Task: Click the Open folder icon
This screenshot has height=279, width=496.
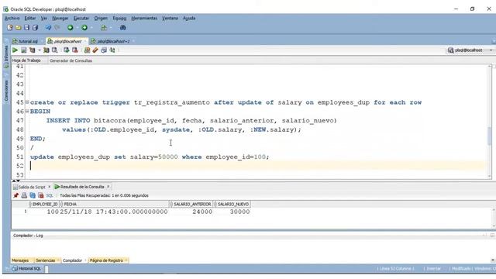Action: (x=19, y=28)
